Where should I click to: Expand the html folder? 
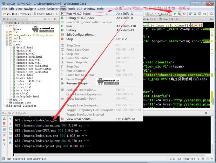pyautogui.click(x=7, y=32)
